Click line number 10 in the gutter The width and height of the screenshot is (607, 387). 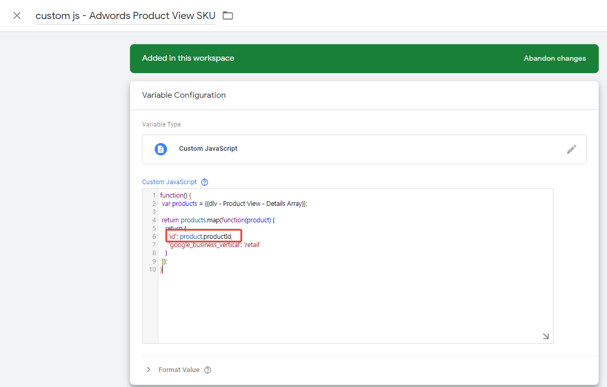pos(153,270)
